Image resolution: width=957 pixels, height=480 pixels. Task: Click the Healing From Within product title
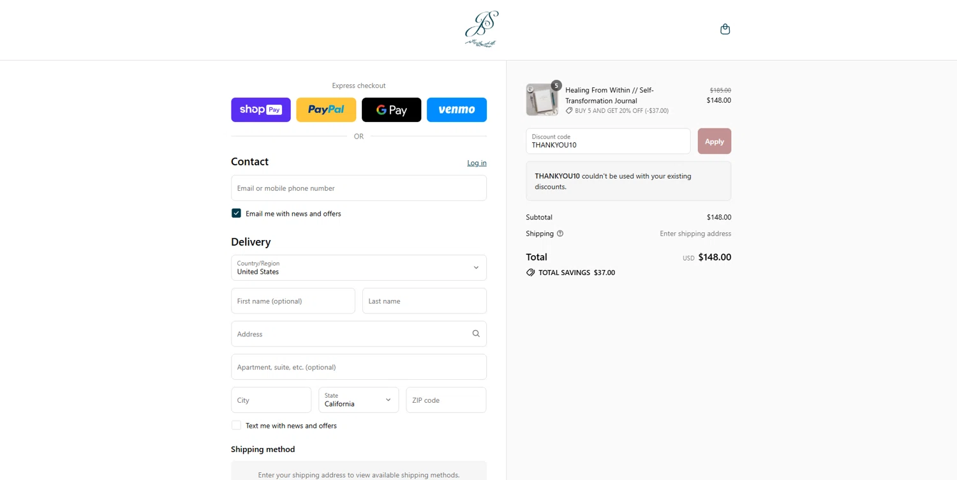609,95
